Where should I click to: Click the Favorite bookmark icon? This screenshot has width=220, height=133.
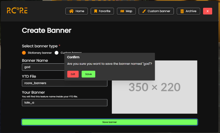[96, 11]
